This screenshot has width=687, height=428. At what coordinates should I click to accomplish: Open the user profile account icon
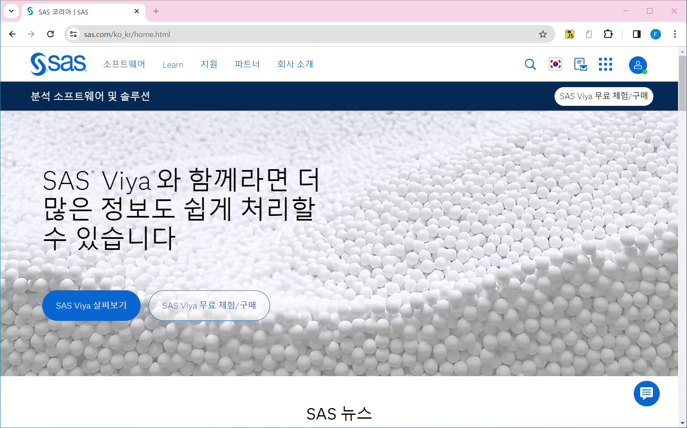(x=638, y=65)
